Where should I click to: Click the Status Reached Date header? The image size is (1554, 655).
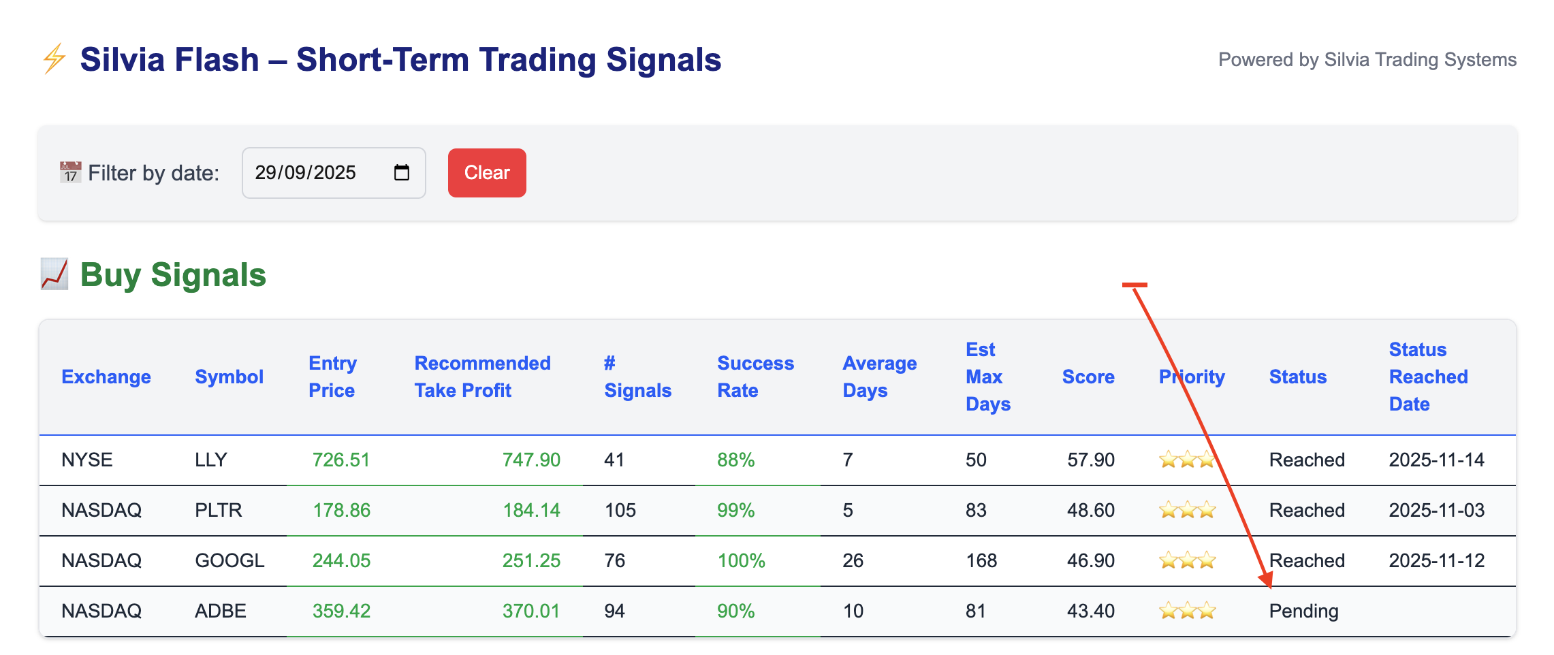point(1428,377)
